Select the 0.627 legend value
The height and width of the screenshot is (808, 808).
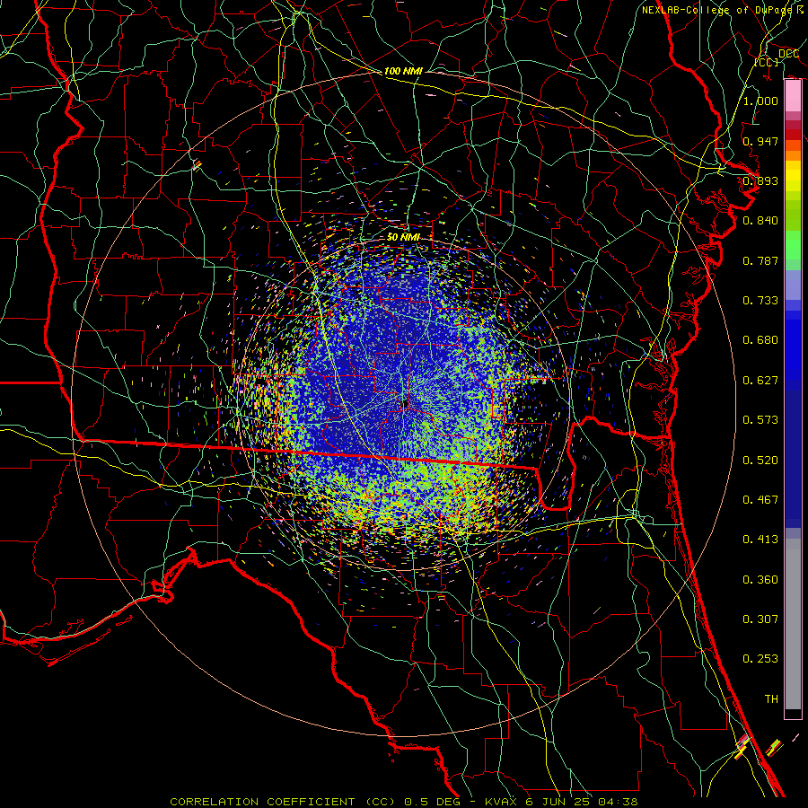tap(760, 380)
